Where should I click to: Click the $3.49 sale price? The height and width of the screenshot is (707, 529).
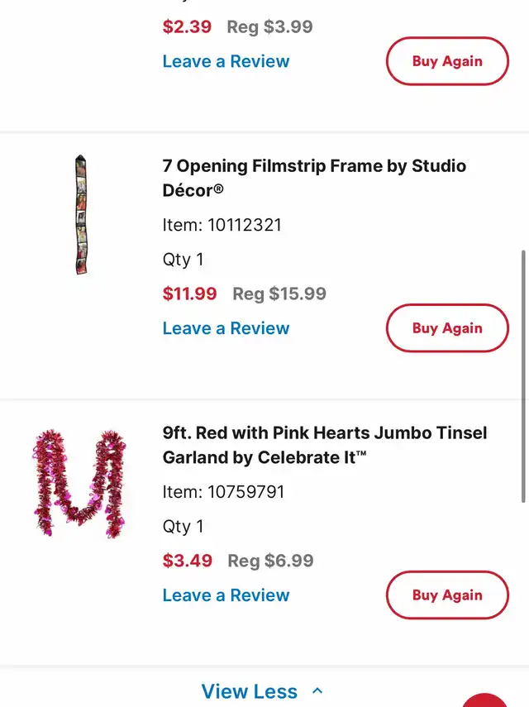188,561
